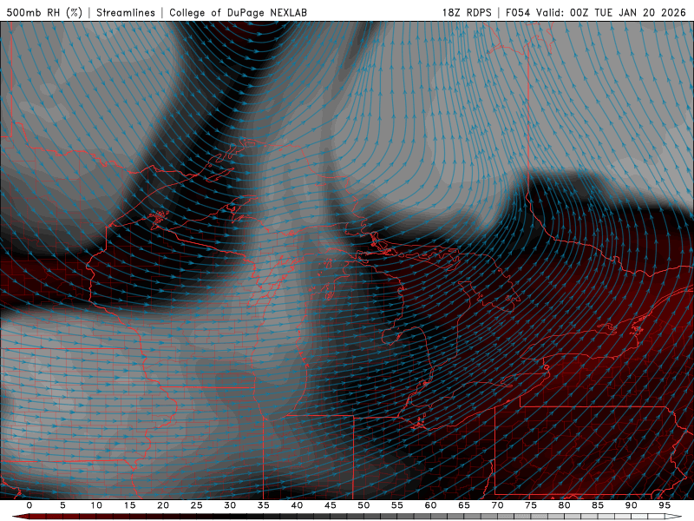Click the "18Z RDPS" model run label
Screen dimensions: 694x521
point(467,12)
